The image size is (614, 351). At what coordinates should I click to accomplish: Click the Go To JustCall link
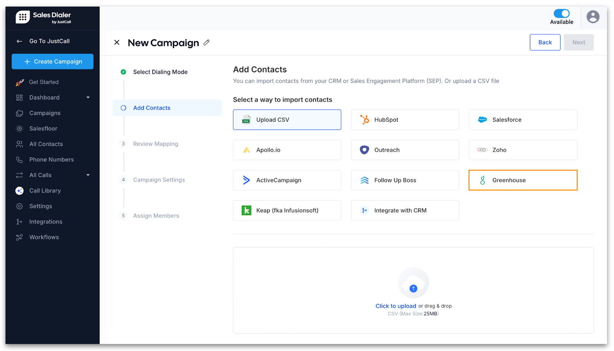[x=50, y=41]
